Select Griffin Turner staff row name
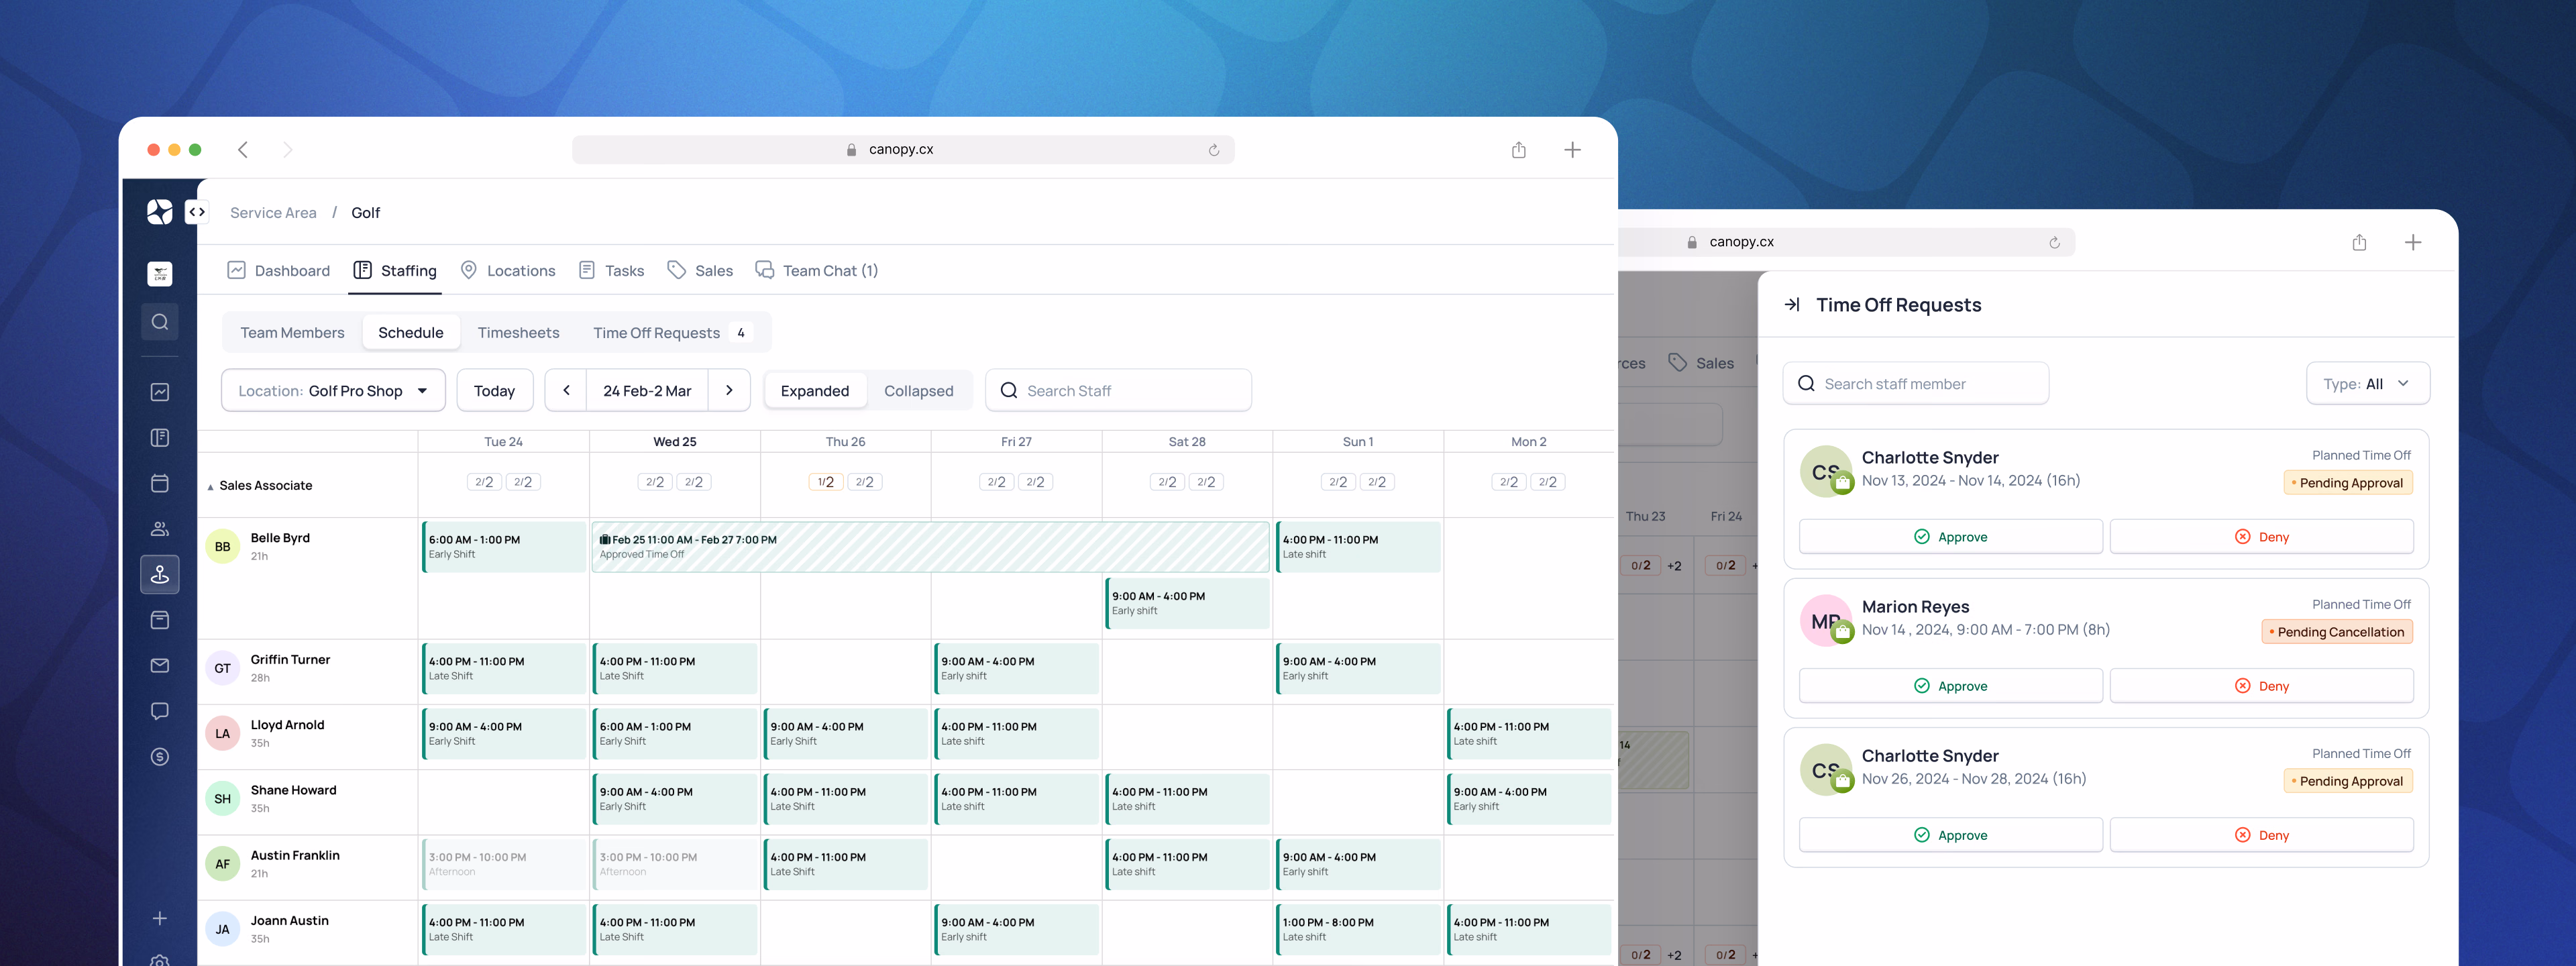The image size is (2576, 966). coord(290,660)
